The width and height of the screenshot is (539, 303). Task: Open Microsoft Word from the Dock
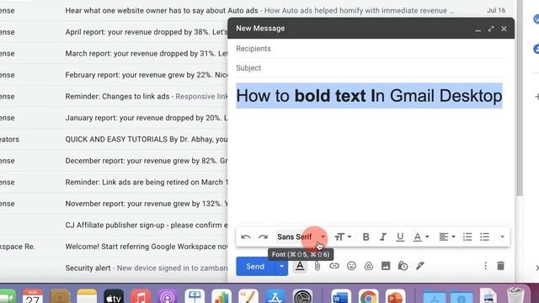pos(341,296)
